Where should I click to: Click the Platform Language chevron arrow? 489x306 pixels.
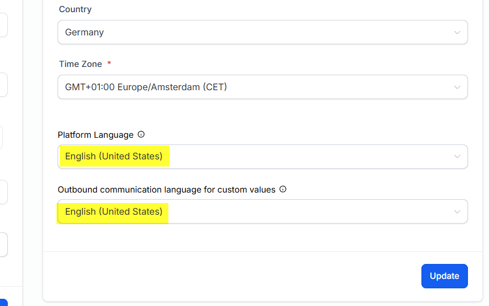(457, 157)
